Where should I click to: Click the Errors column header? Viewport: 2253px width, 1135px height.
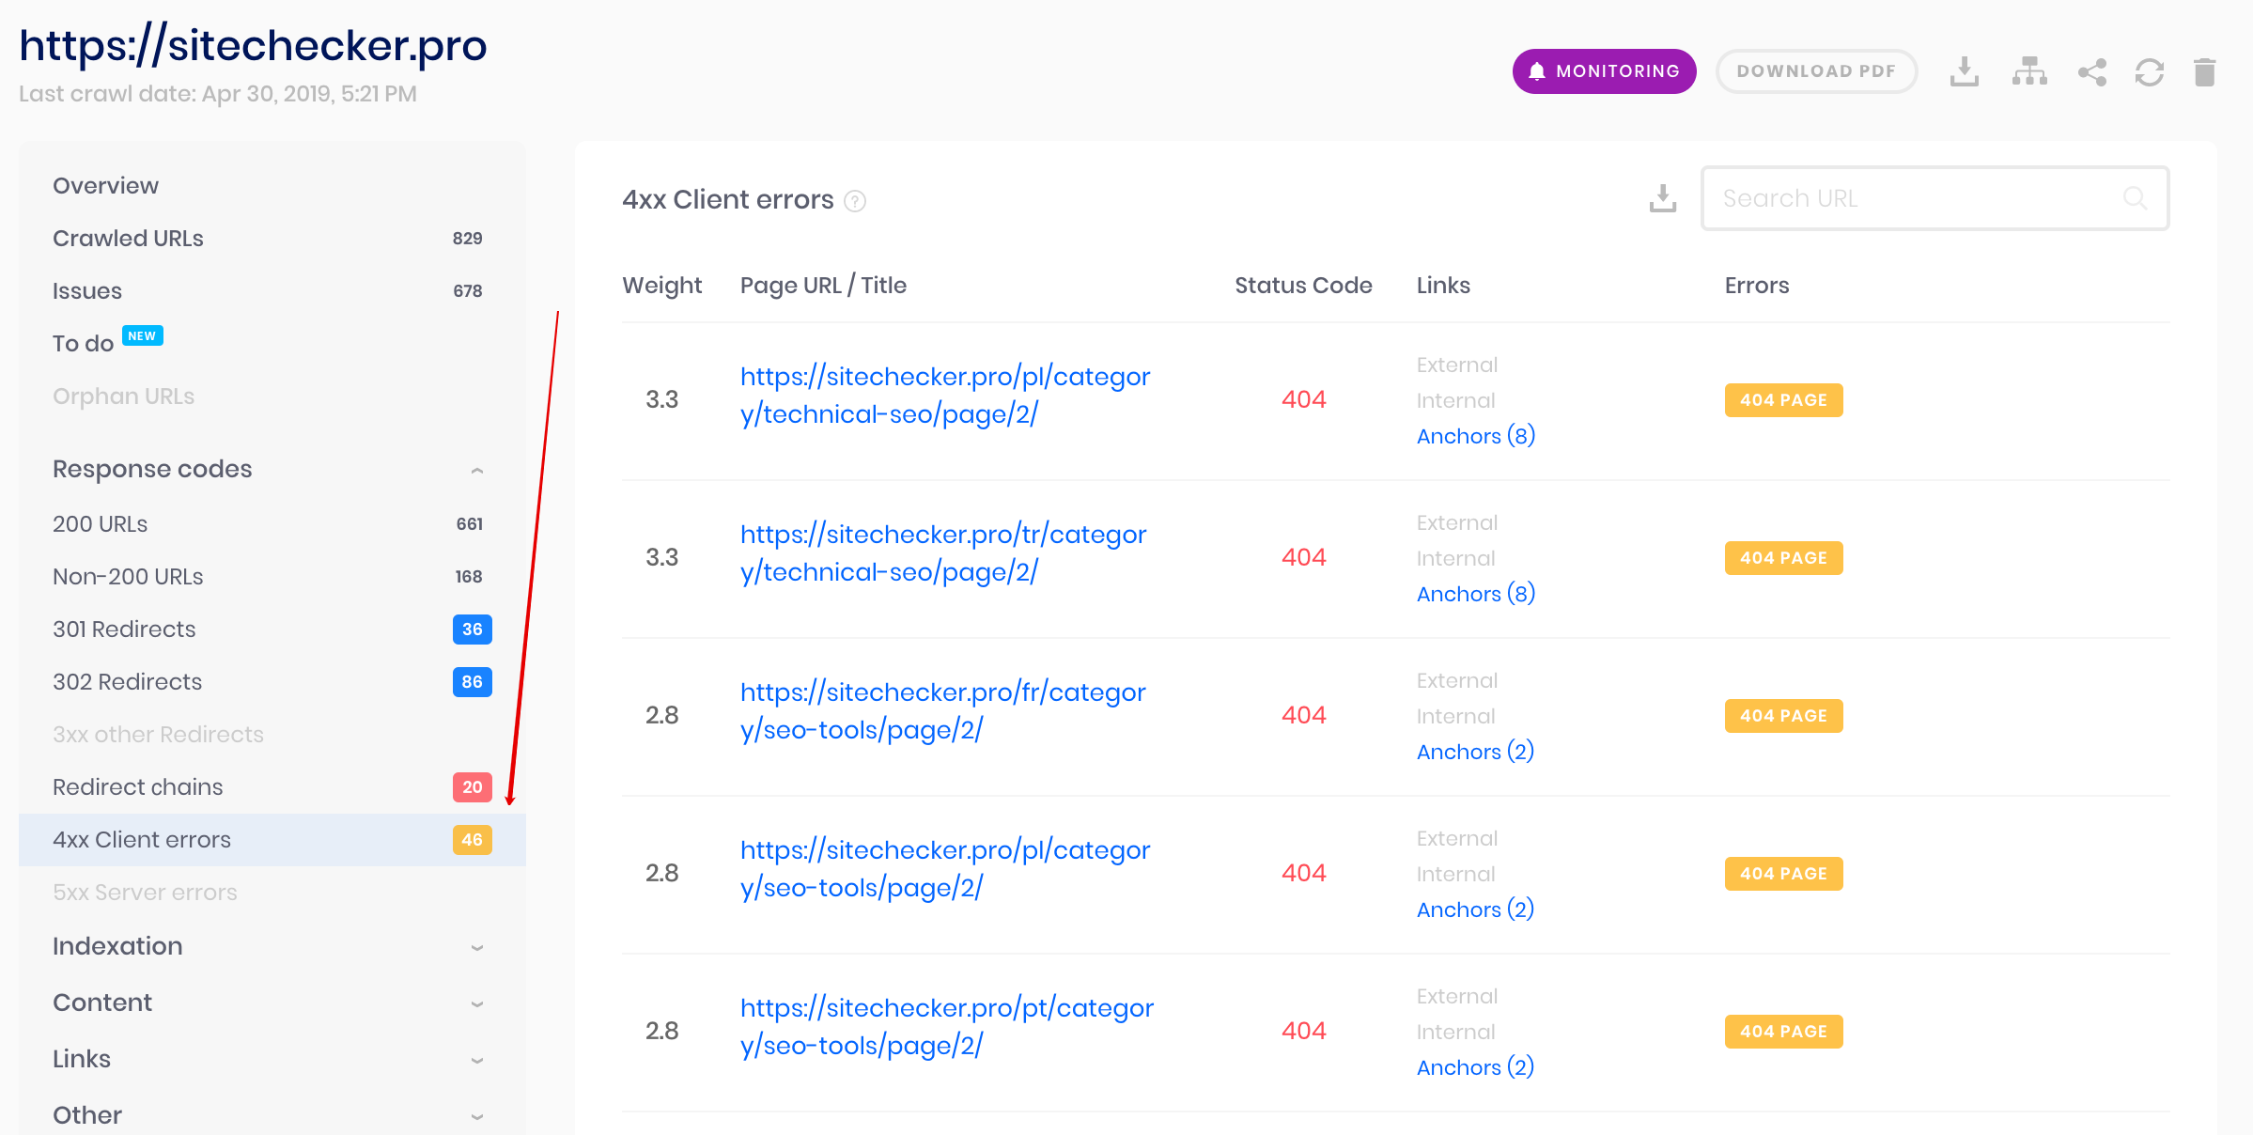1756,286
